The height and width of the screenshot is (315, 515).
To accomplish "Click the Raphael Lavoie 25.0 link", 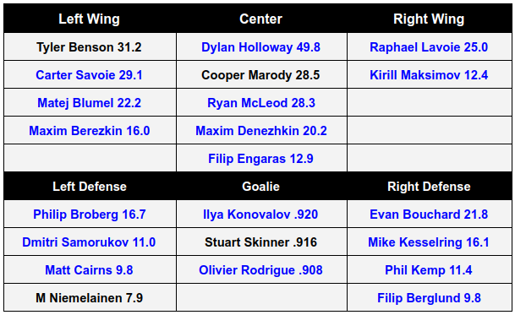I will [429, 47].
